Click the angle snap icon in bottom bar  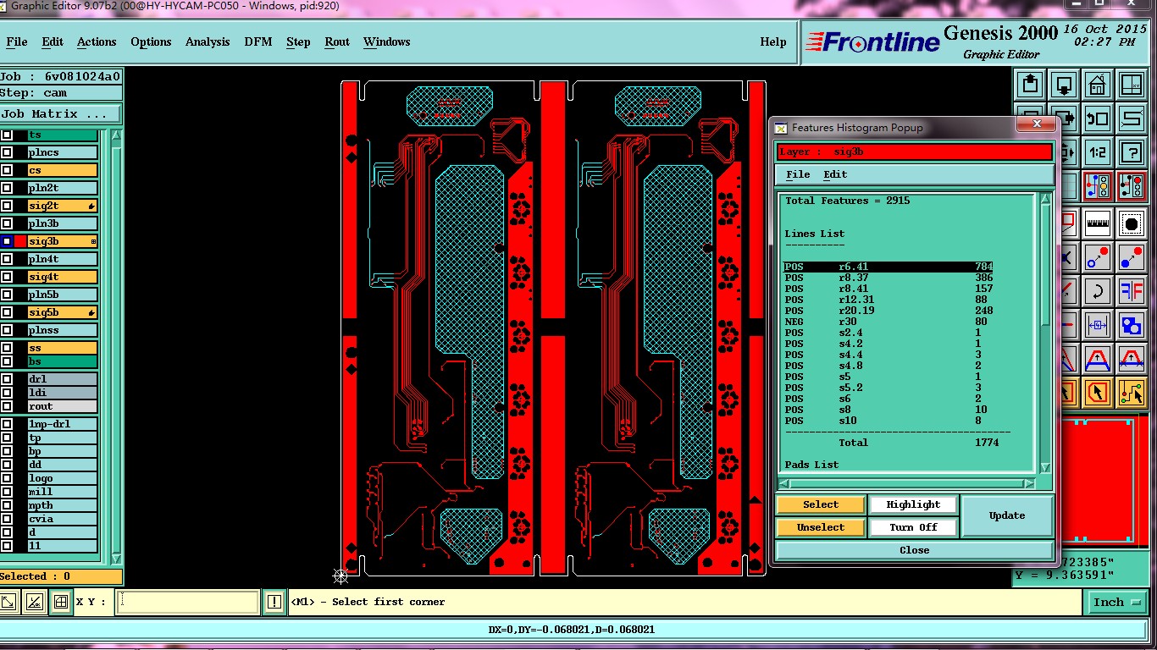(35, 602)
